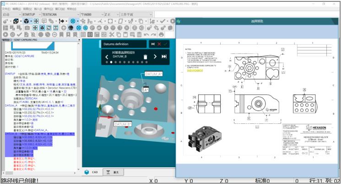Click the camera snapshot icon in toolbar
The width and height of the screenshot is (342, 186).
click(x=27, y=28)
